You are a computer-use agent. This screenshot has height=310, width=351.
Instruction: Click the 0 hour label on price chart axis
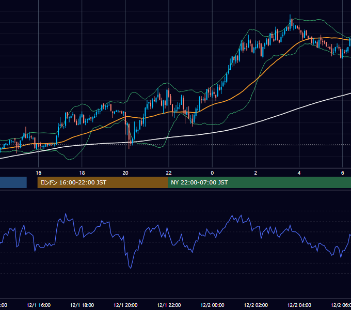coord(212,173)
